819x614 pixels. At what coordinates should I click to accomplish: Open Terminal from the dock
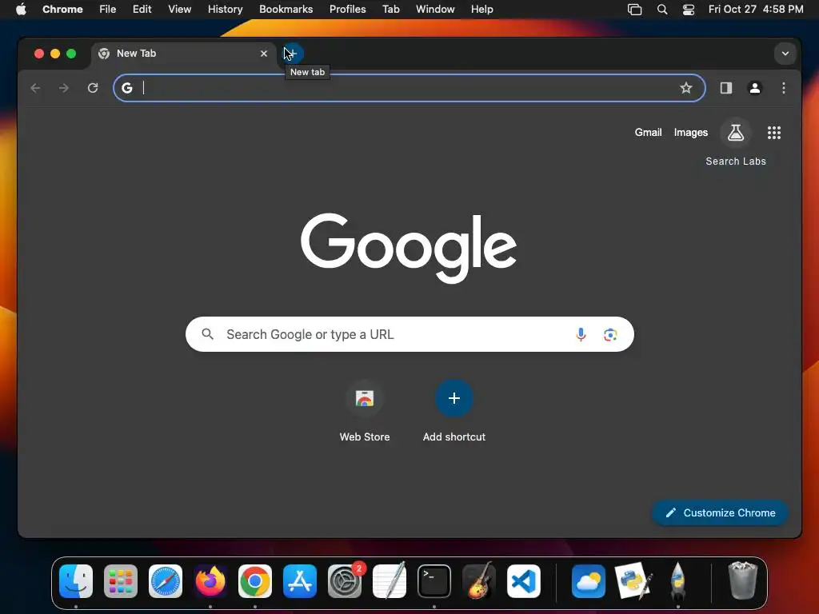[434, 581]
